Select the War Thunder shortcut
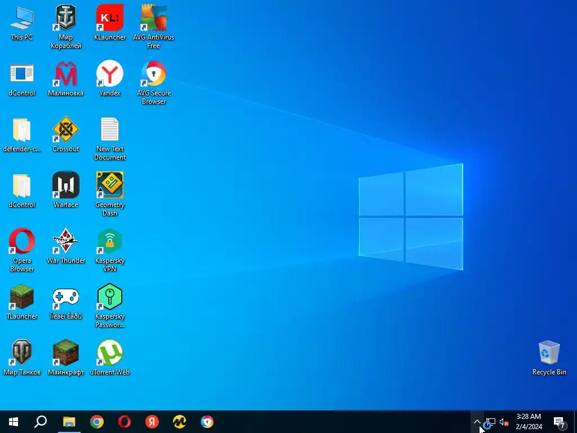This screenshot has height=433, width=577. (65, 247)
